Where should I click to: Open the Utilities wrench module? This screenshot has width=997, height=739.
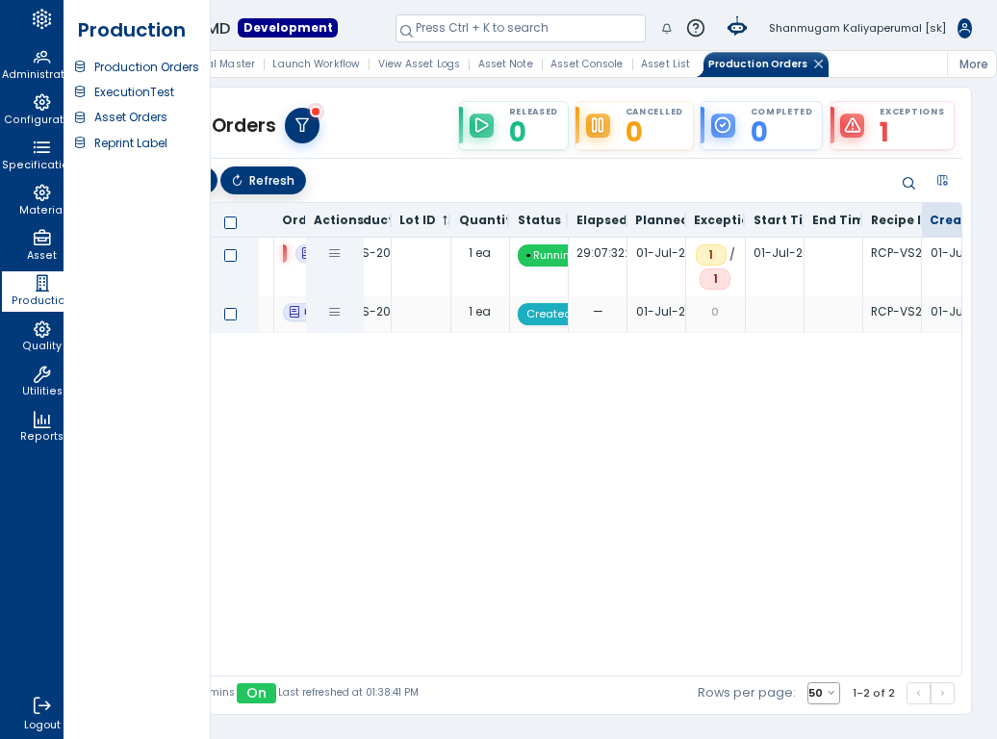pyautogui.click(x=33, y=382)
